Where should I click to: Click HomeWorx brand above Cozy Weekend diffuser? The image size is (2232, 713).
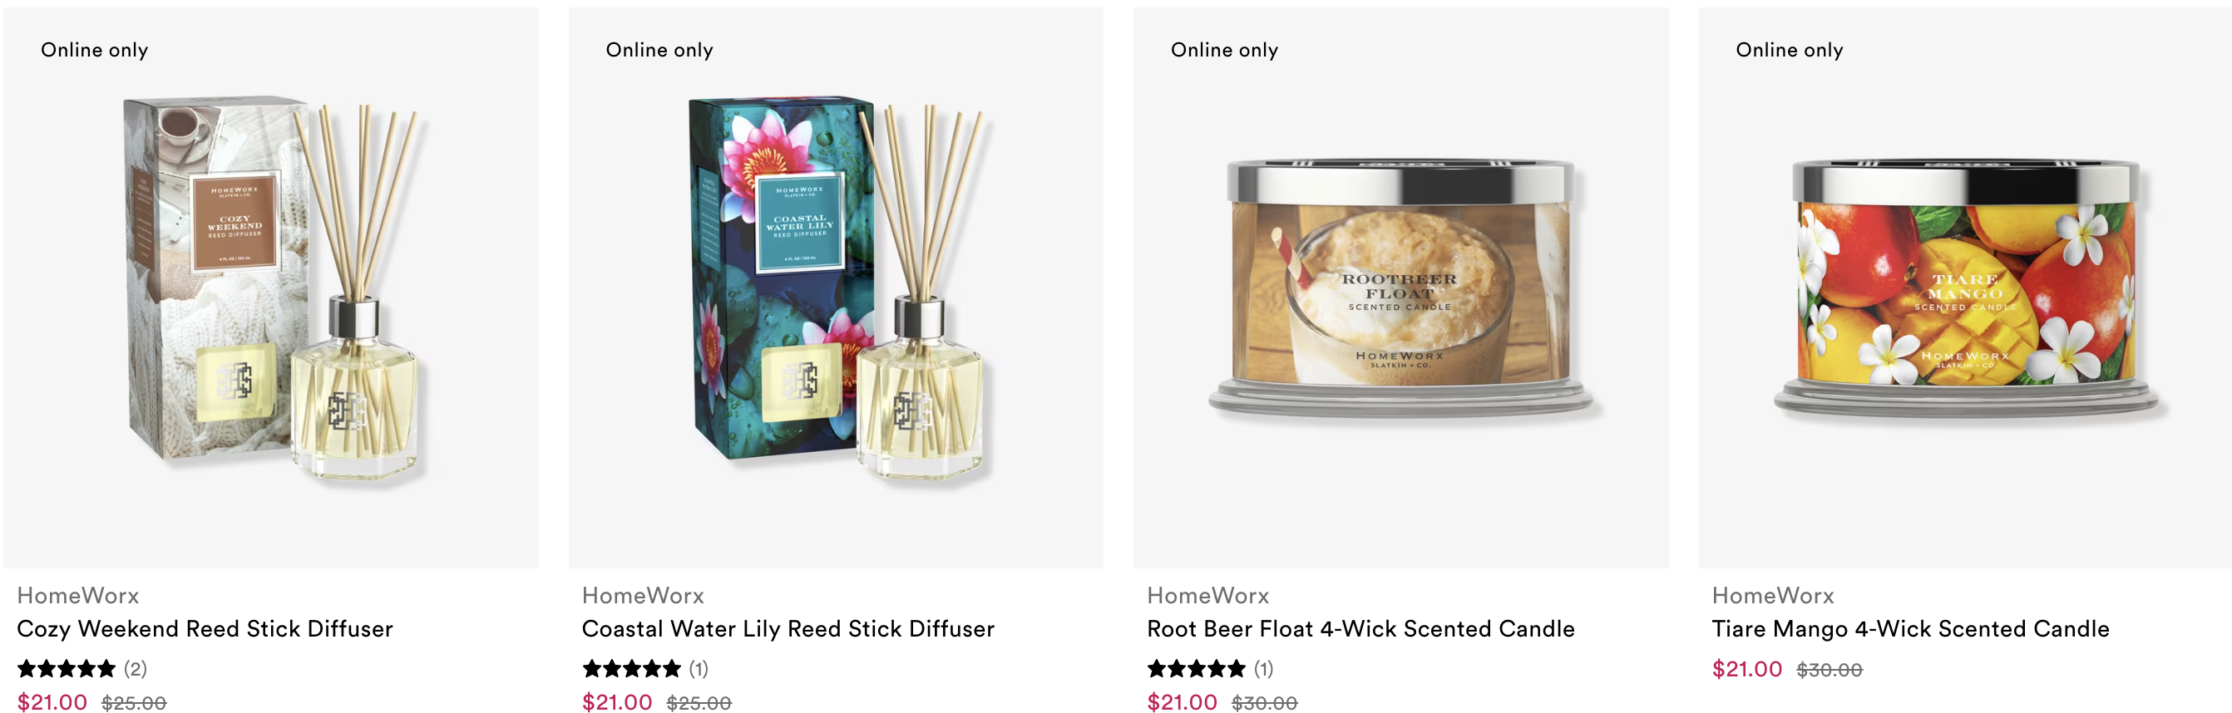(78, 596)
